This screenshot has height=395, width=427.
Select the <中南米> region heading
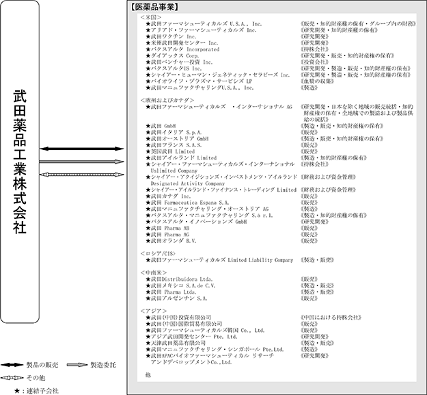tap(152, 272)
